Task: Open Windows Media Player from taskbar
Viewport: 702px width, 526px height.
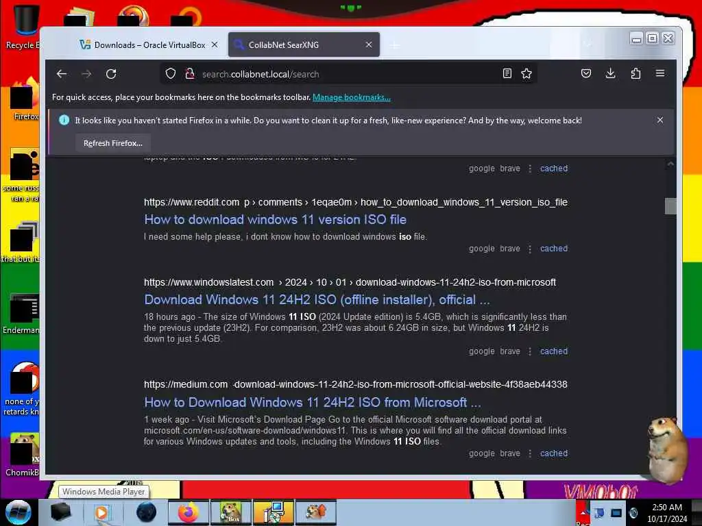Action: click(101, 512)
